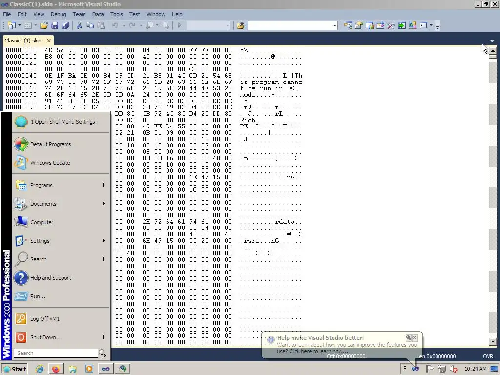Viewport: 500px width, 375px height.
Task: Open the Navigate Backward dropdown arrow
Action: coord(157,25)
